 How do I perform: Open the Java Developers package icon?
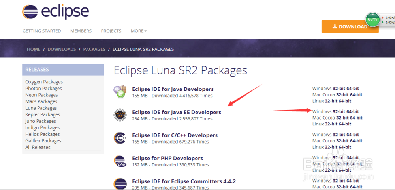pyautogui.click(x=120, y=92)
